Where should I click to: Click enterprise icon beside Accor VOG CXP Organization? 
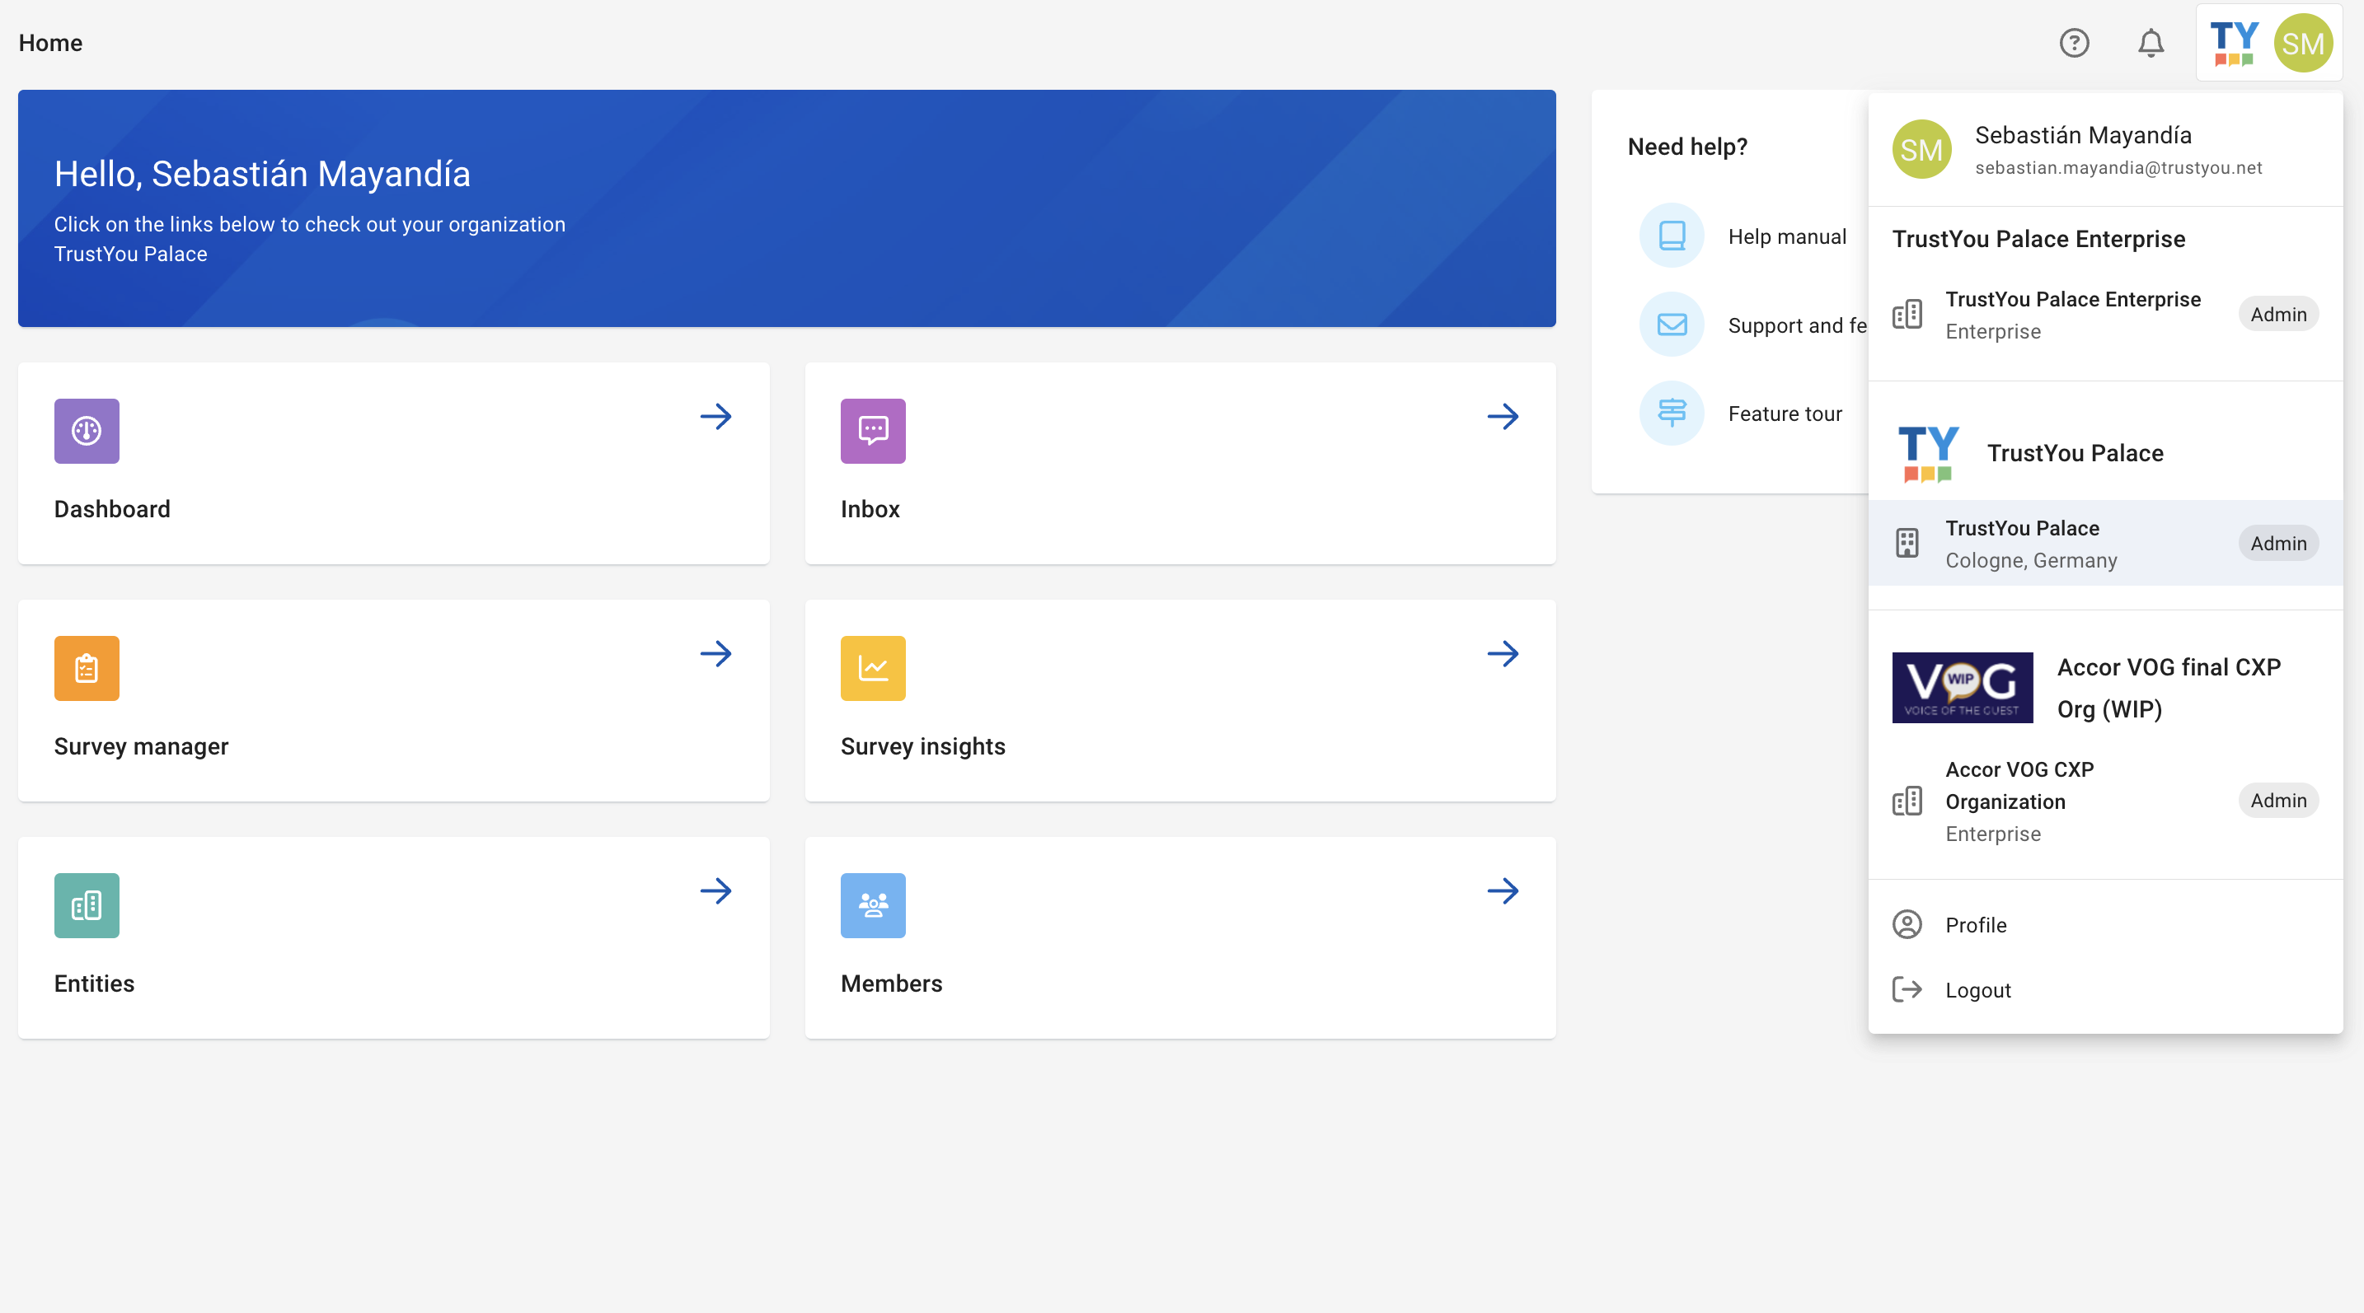pos(1907,801)
